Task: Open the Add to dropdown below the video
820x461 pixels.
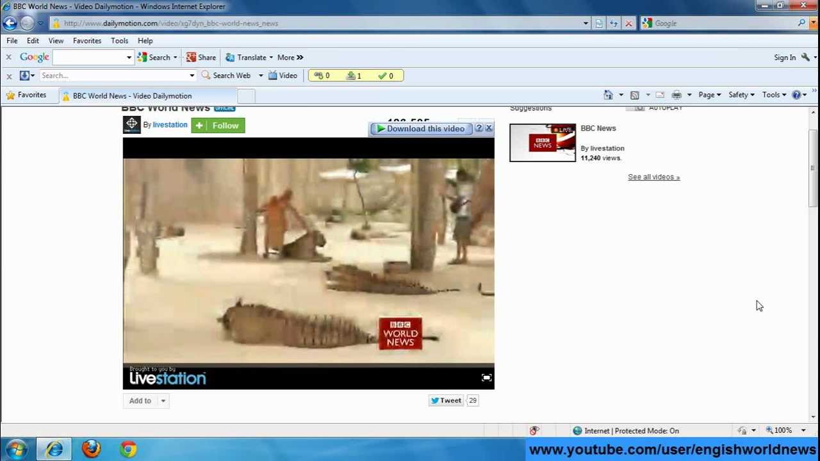Action: (147, 401)
